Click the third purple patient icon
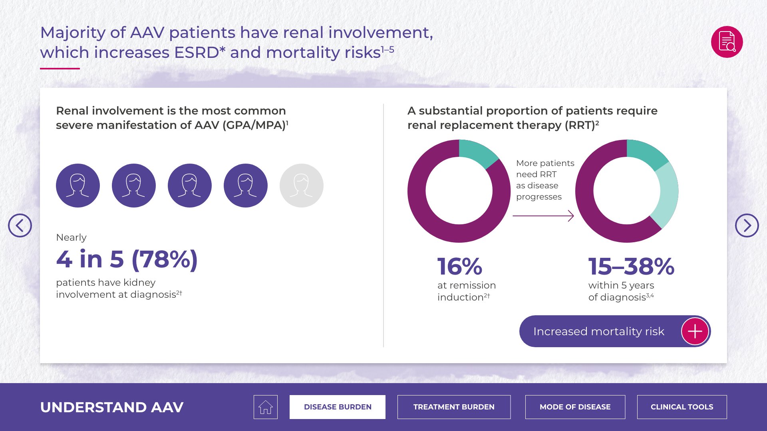 190,186
